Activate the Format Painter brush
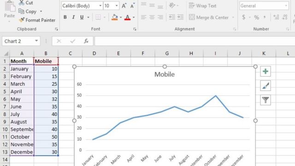The image size is (295, 166). click(x=22, y=20)
